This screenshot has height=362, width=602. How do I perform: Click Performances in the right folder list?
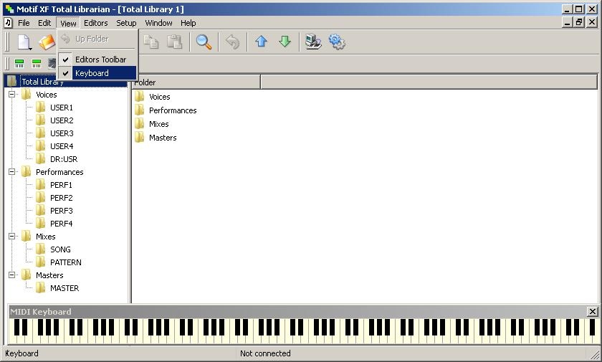173,110
